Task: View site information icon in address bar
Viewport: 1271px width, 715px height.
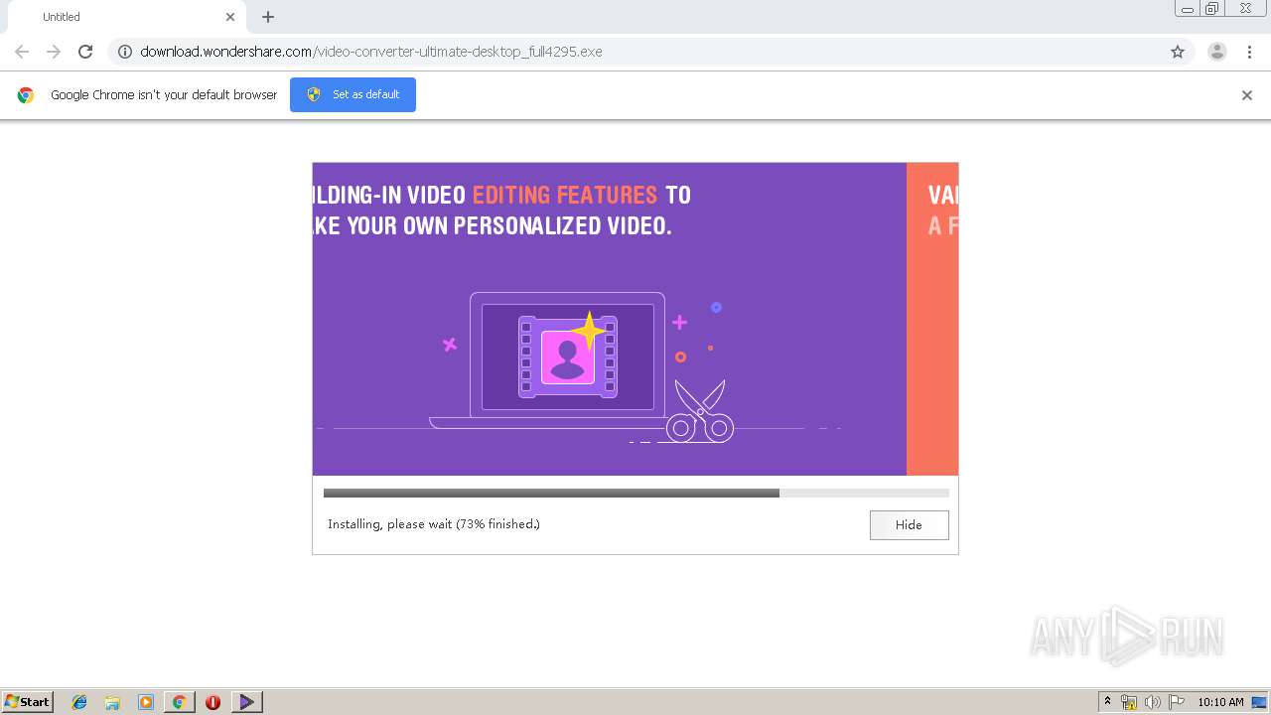Action: tap(125, 52)
